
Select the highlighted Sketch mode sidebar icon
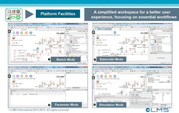(x=9, y=31)
